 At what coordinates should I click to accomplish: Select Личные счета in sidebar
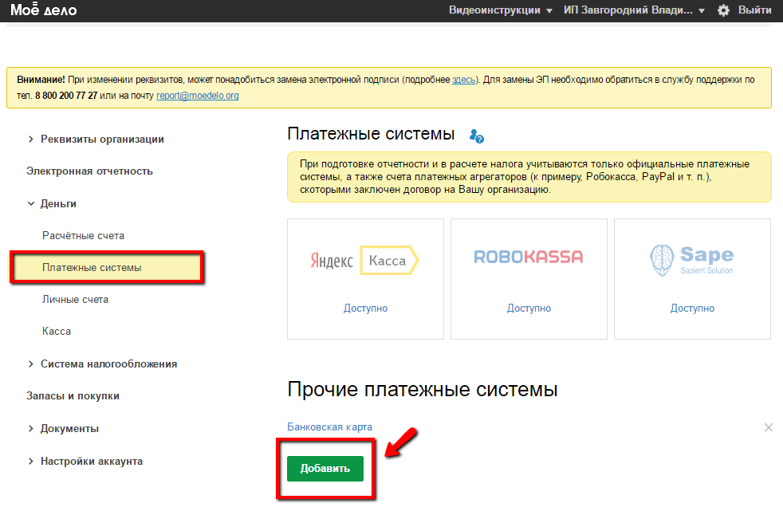pos(76,299)
